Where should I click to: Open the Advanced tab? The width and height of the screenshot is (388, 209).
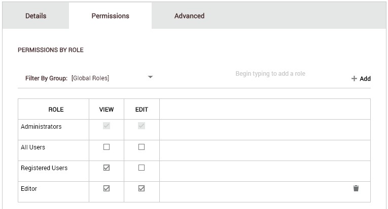point(189,16)
